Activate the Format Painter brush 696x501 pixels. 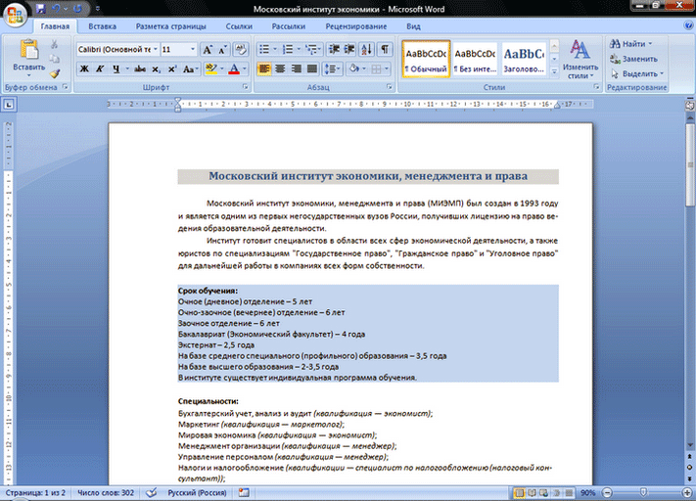pos(54,73)
